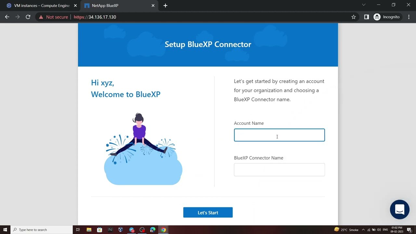The image size is (416, 234).
Task: Open File Explorer from the taskbar
Action: click(89, 230)
